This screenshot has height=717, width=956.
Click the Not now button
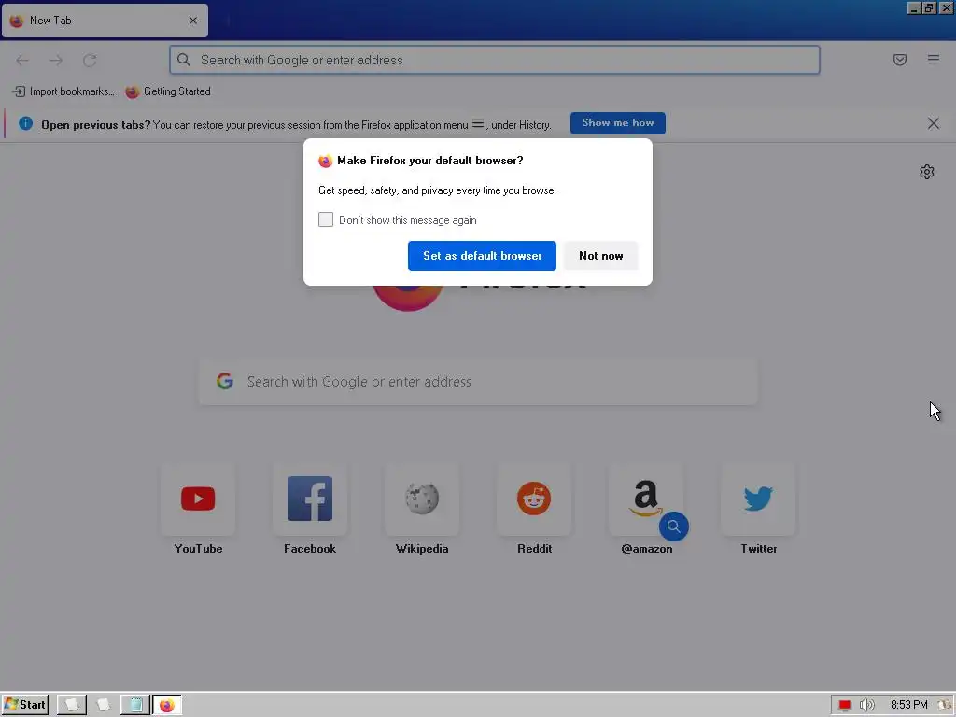[x=600, y=256]
